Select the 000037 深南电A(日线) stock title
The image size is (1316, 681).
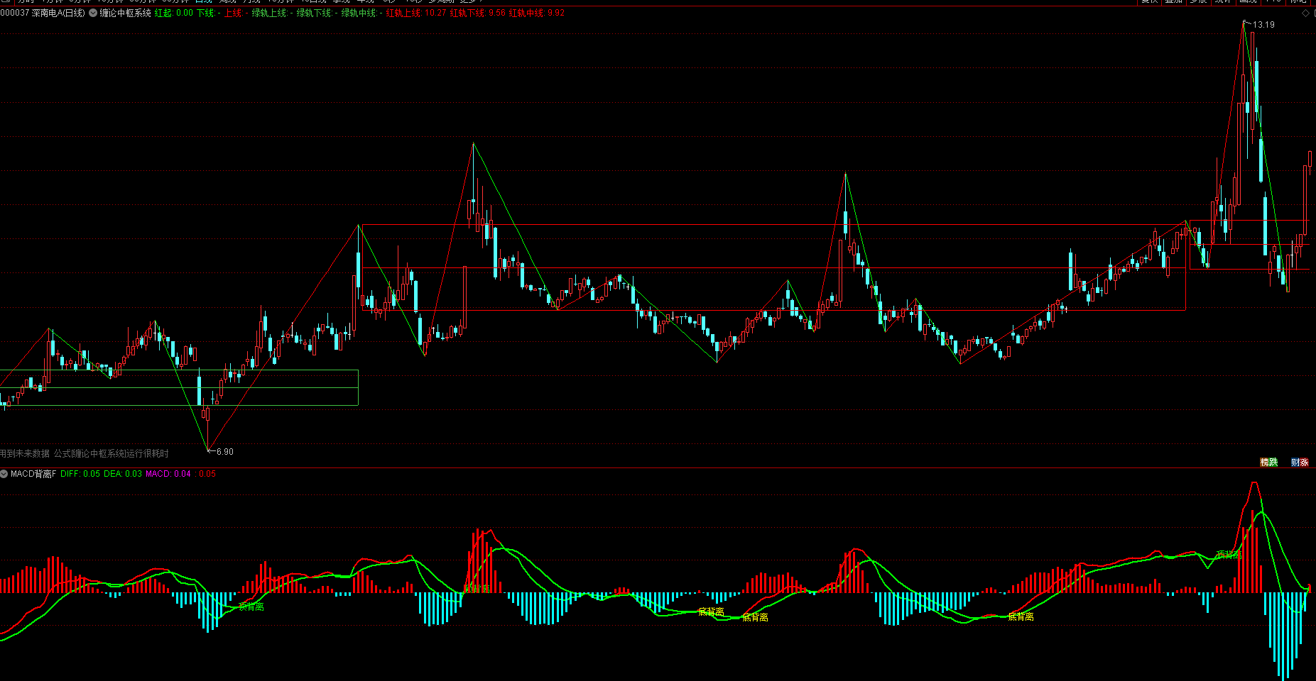43,13
